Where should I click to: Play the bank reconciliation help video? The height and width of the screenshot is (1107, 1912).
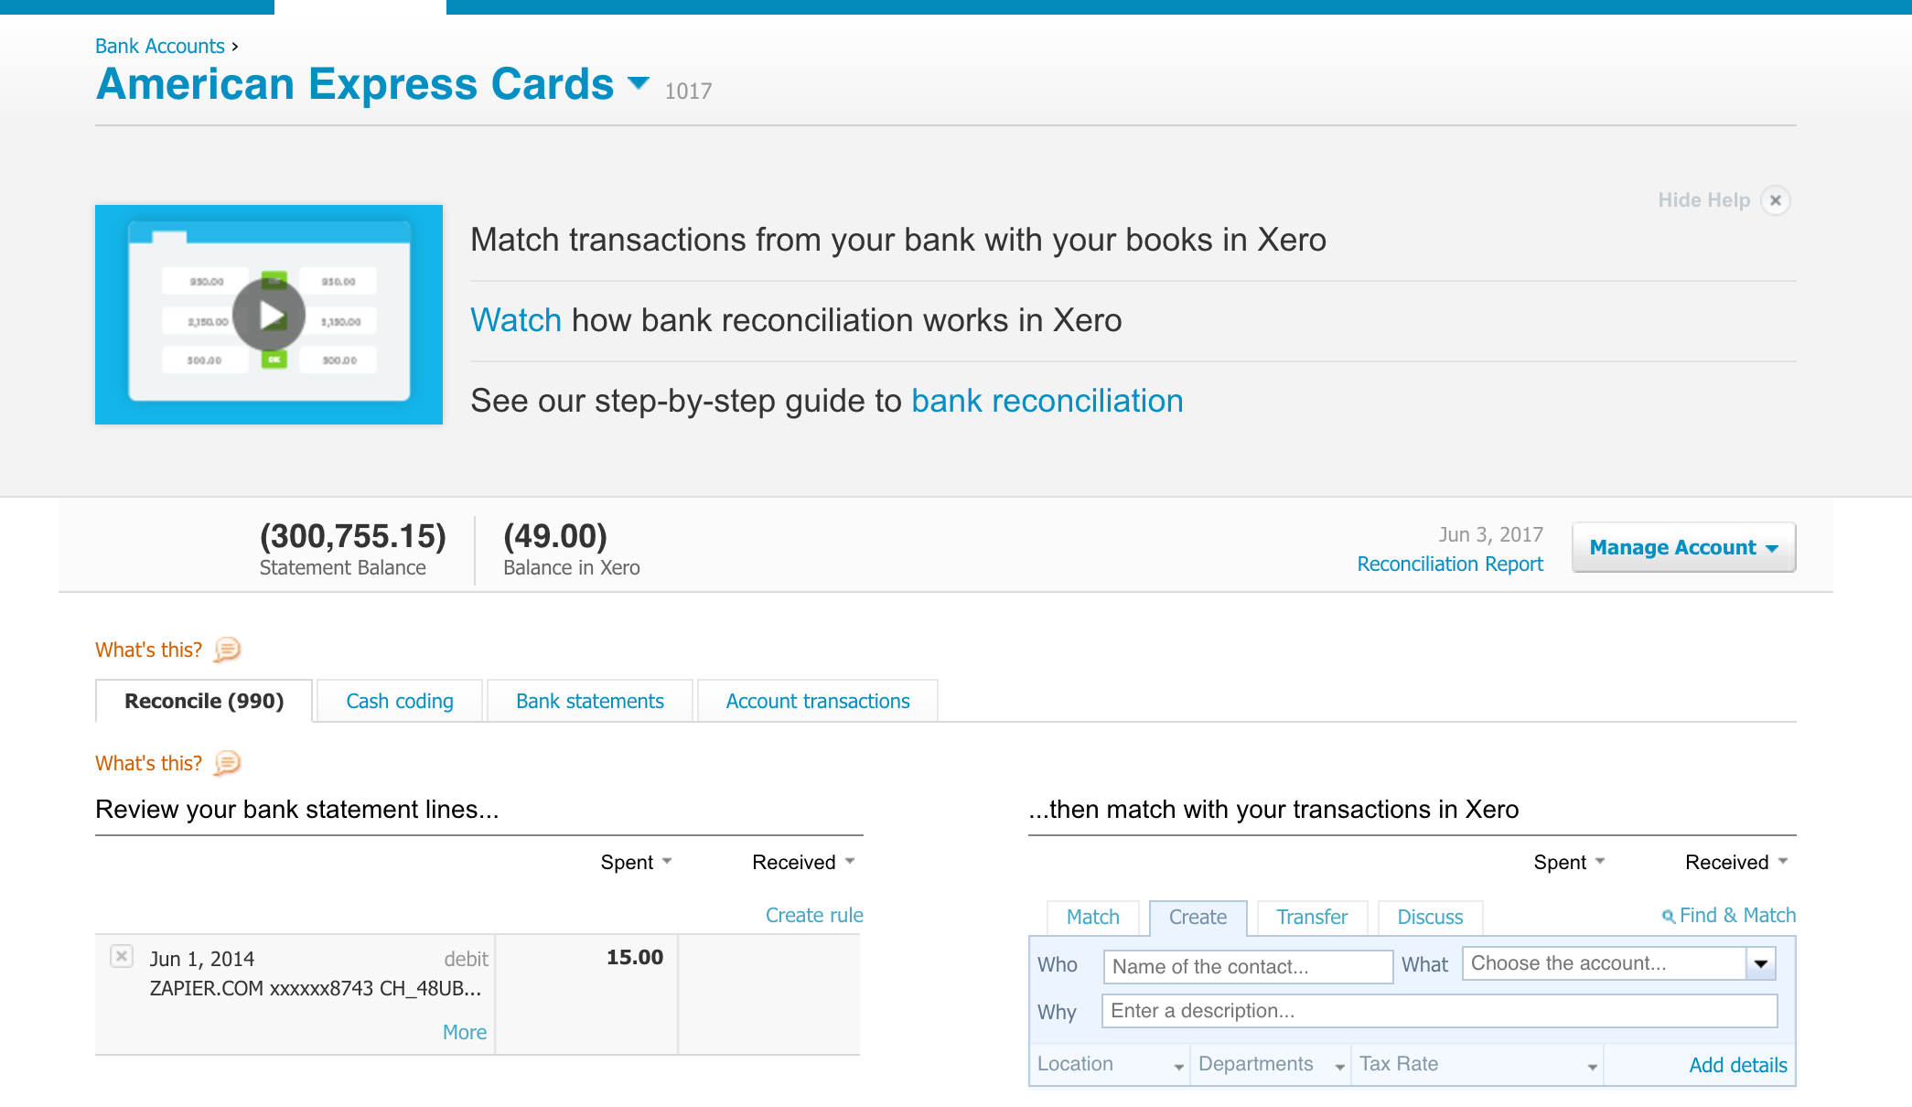[269, 315]
